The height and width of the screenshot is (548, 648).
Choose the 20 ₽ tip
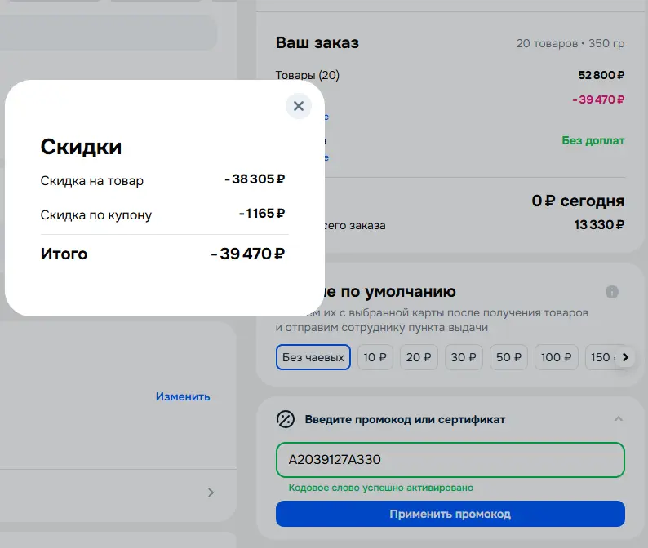419,357
